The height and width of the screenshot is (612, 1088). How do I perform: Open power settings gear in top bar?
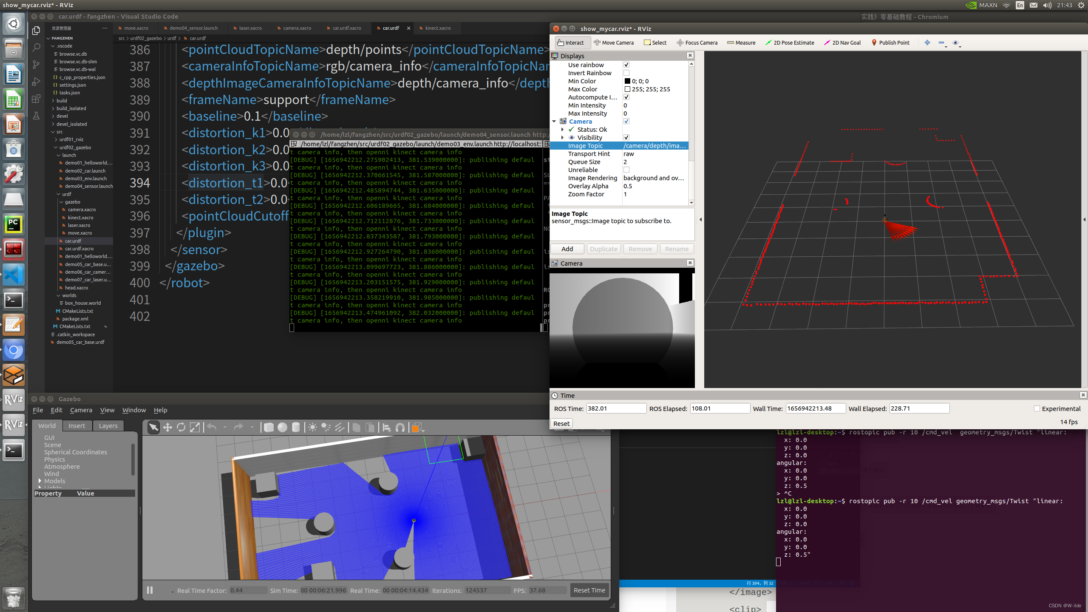1081,5
